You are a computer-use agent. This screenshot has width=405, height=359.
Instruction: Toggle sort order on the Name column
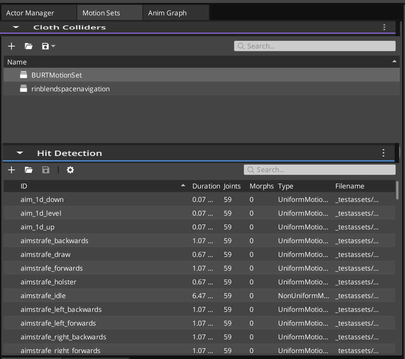tap(394, 62)
